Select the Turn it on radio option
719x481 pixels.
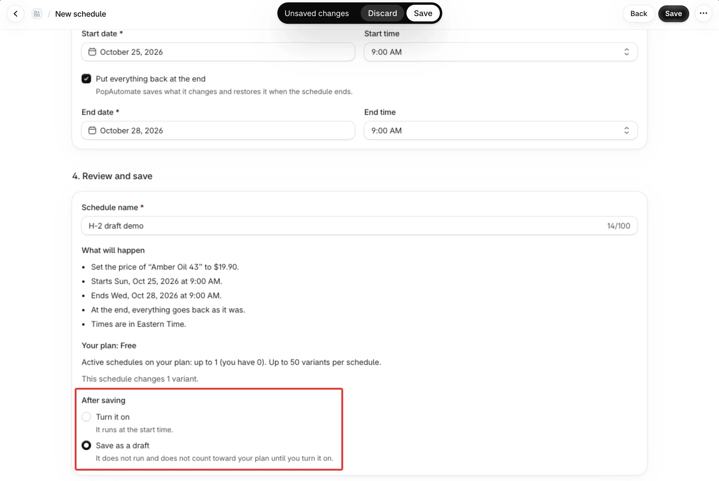[x=86, y=417]
